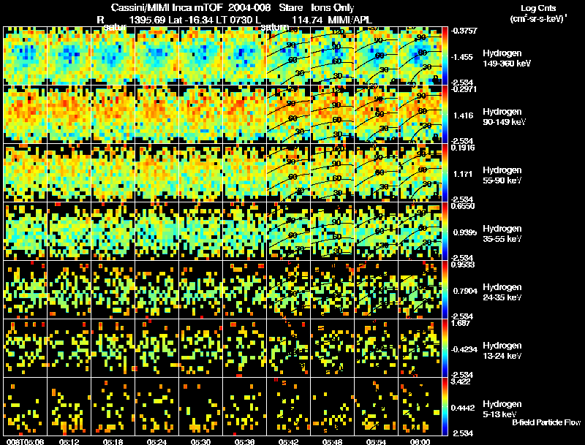Click the Hydrogen 13-24 keV color bar
The height and width of the screenshot is (445, 585).
(x=445, y=349)
